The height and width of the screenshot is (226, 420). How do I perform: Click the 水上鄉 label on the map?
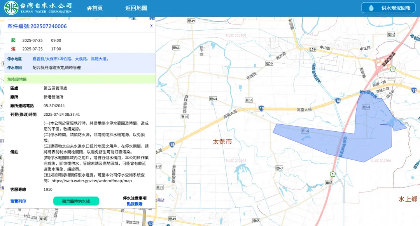tap(408, 199)
